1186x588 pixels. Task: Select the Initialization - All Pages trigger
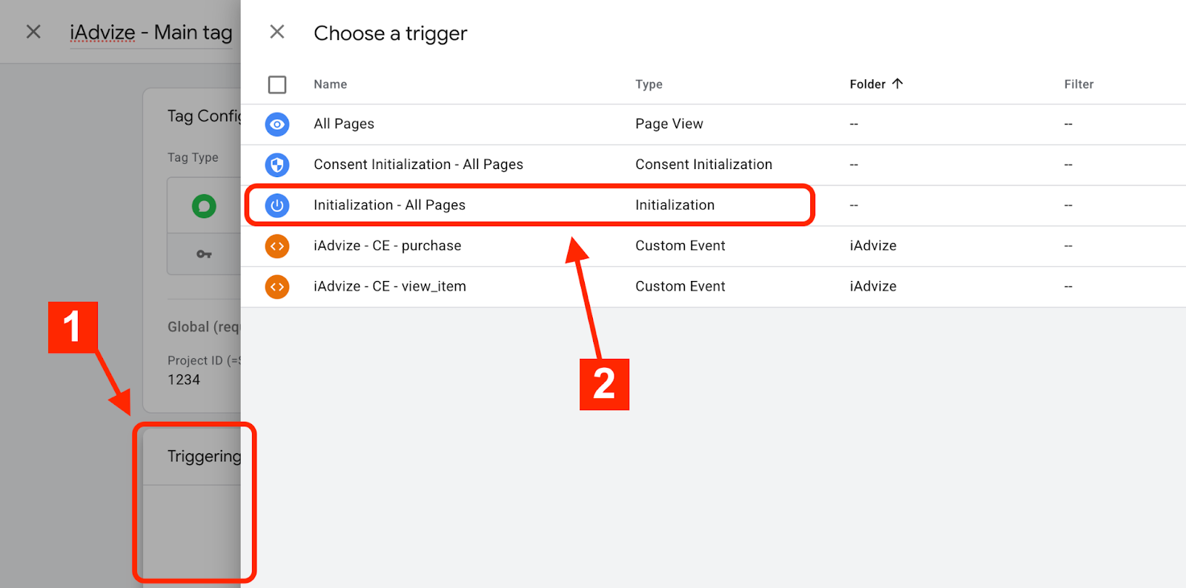point(389,205)
